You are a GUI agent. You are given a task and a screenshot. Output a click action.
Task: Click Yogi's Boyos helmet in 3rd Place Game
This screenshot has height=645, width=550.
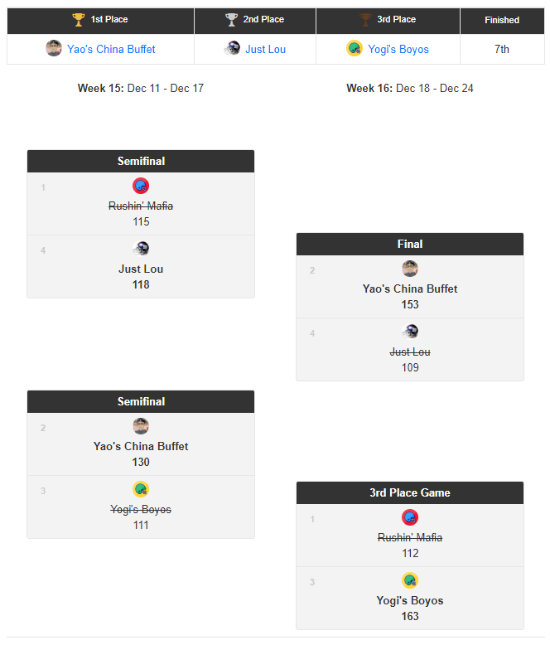410,580
